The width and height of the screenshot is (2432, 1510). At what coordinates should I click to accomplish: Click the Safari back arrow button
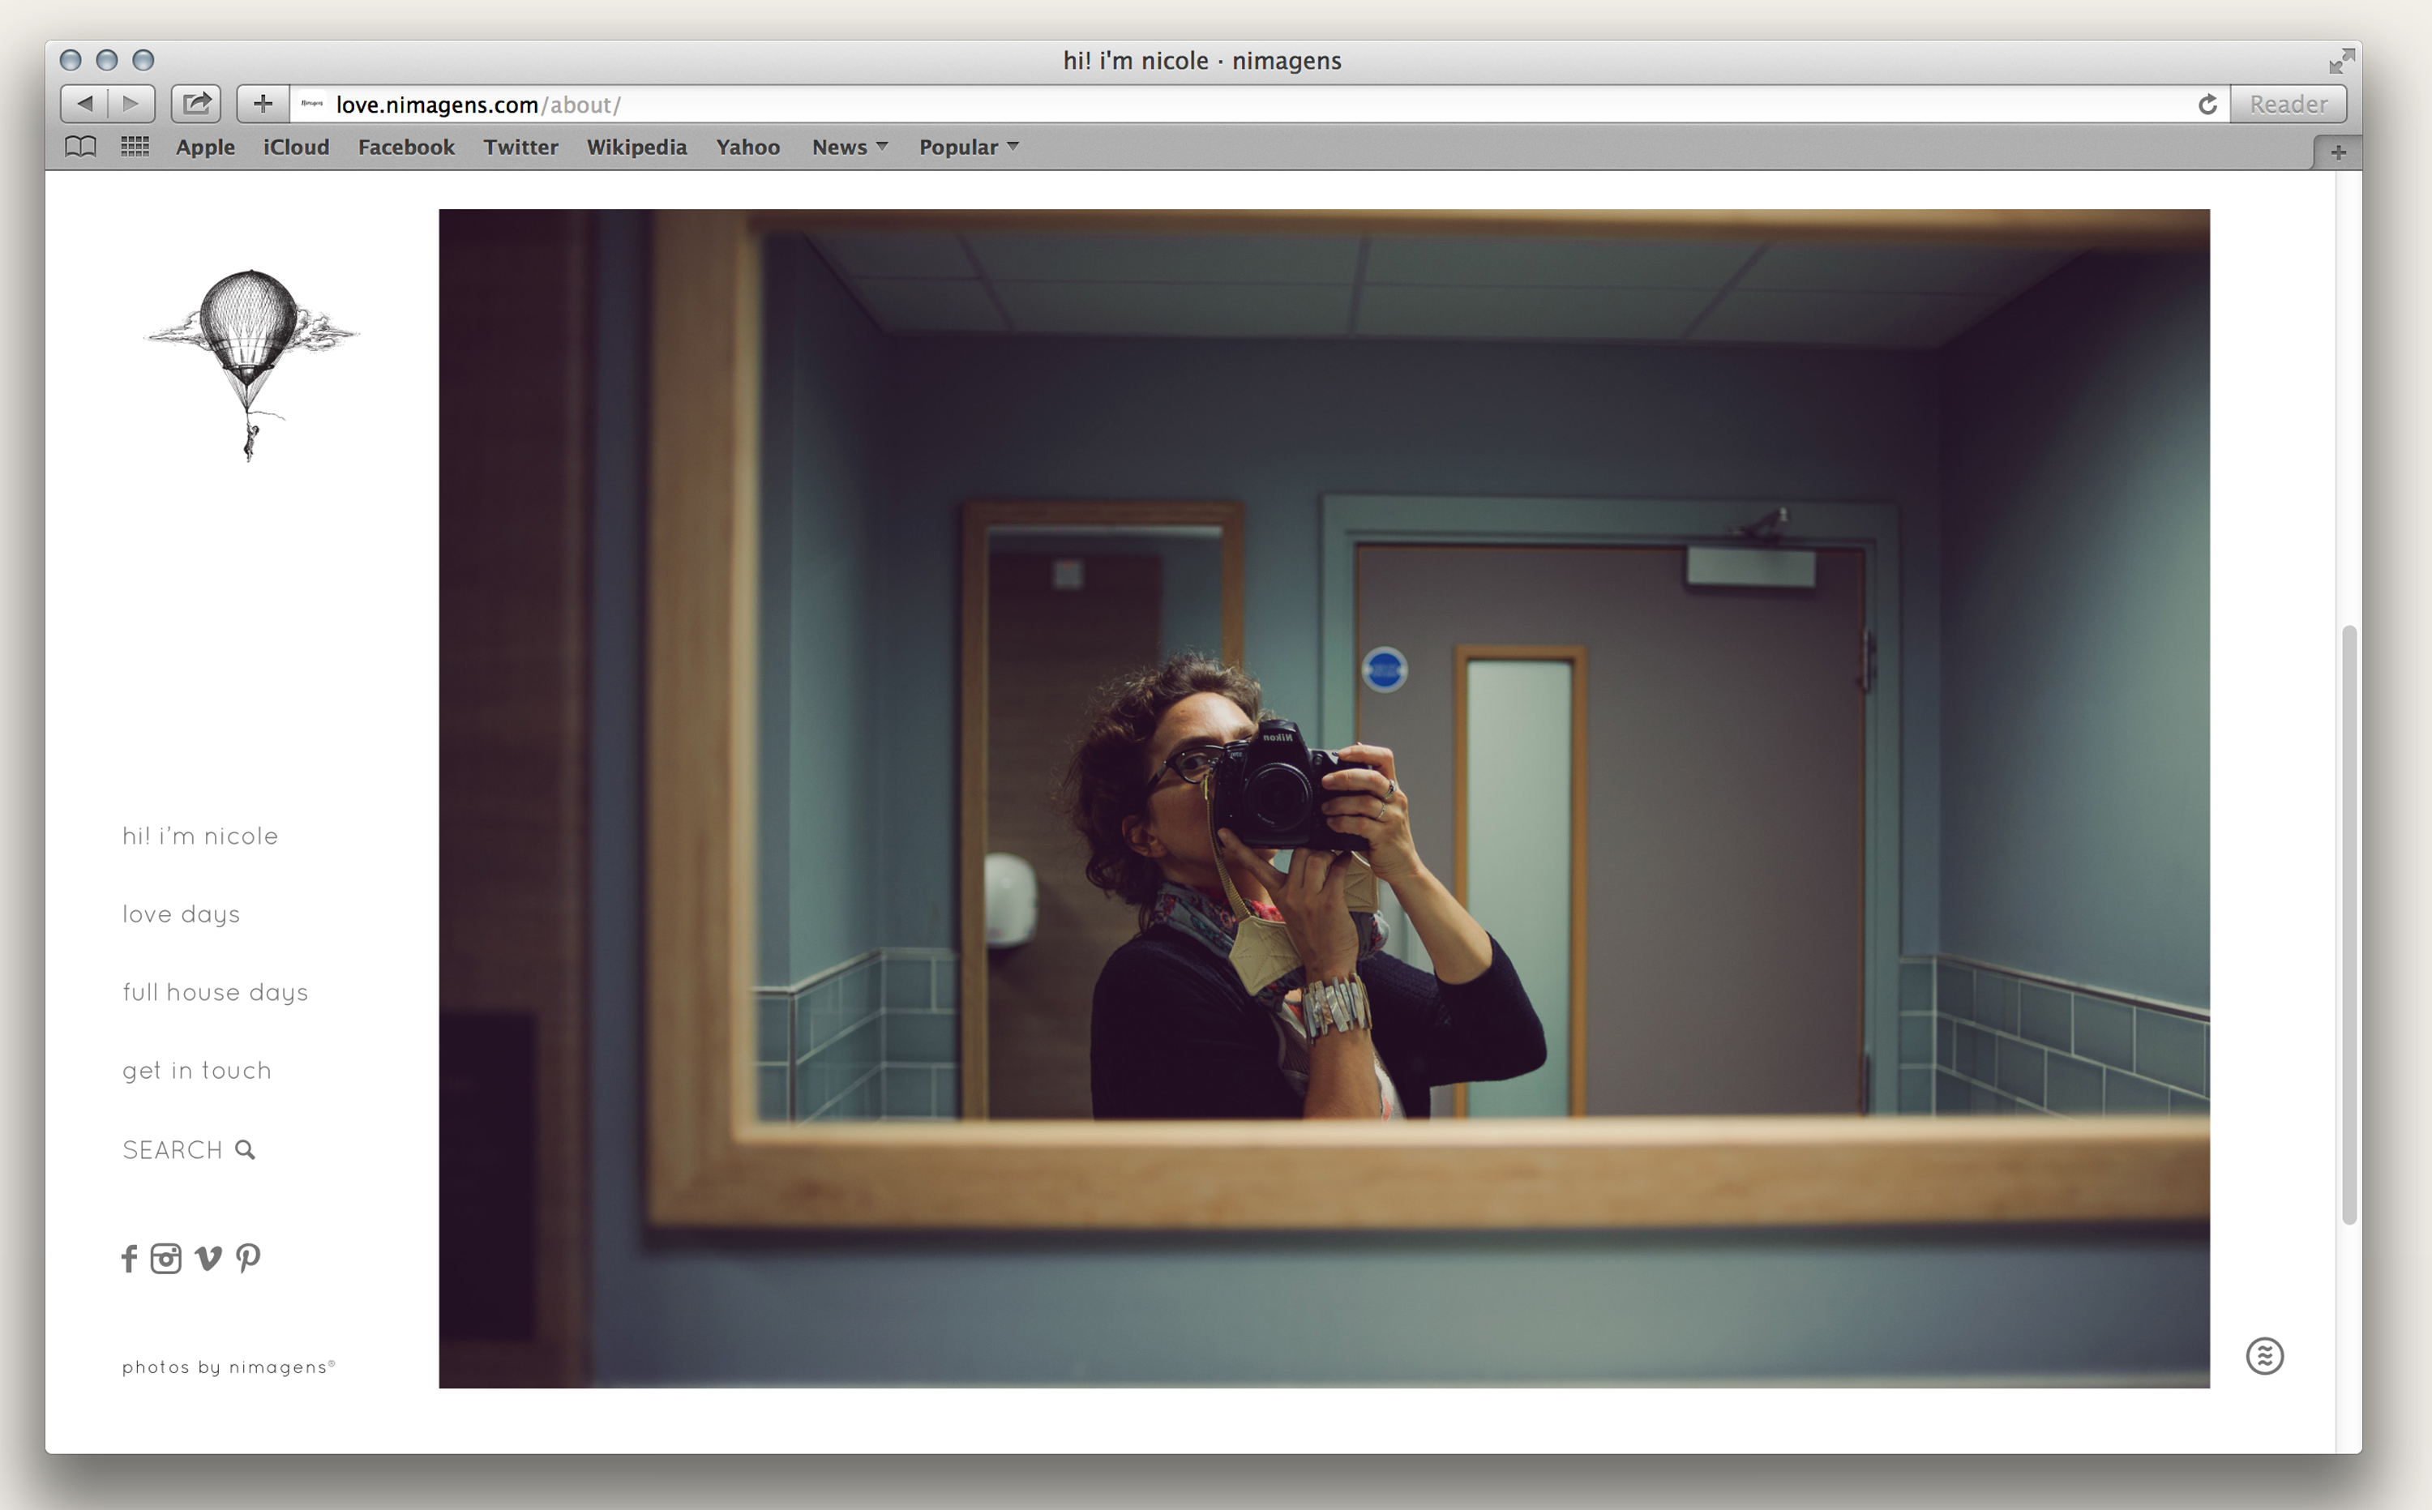(85, 104)
